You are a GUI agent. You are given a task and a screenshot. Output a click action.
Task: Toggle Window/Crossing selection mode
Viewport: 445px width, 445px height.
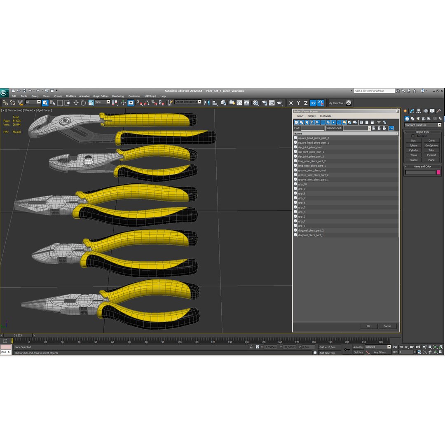(67, 103)
